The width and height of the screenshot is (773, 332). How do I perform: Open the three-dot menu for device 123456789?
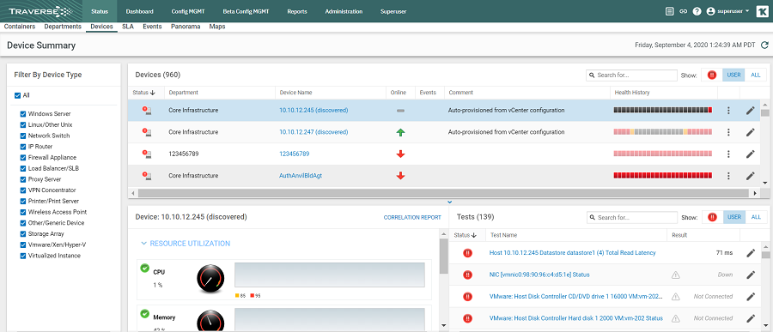pyautogui.click(x=728, y=154)
